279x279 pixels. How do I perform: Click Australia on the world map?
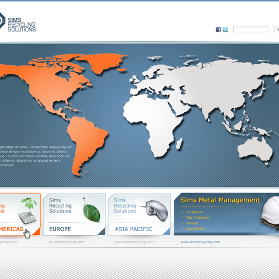point(256,150)
